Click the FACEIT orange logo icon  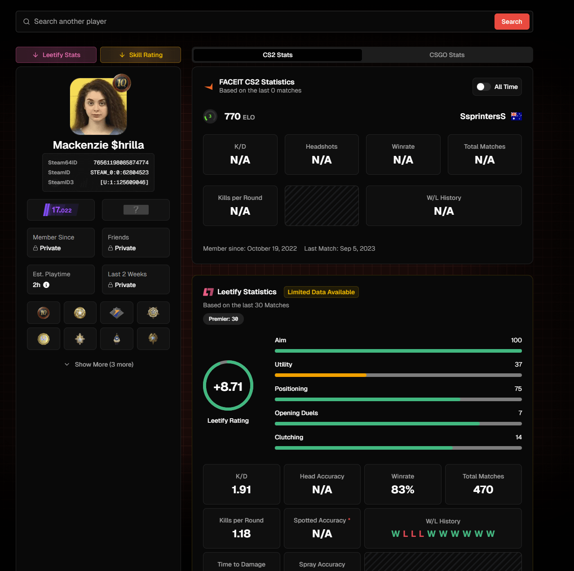pos(209,87)
